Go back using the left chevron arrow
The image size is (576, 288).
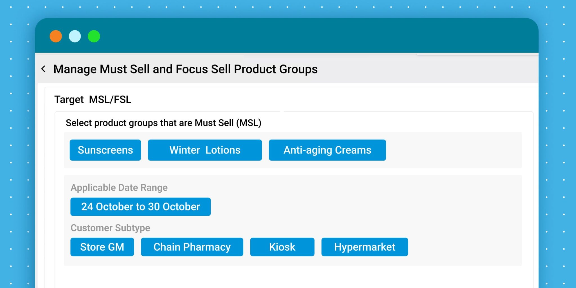coord(43,69)
